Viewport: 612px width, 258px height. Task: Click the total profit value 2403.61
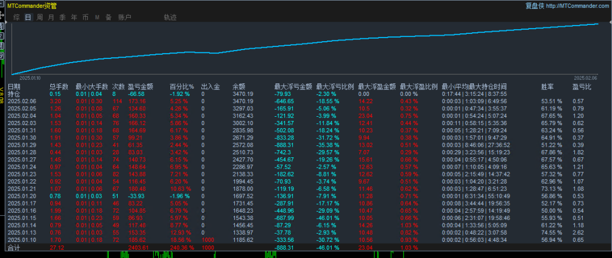tap(139, 247)
